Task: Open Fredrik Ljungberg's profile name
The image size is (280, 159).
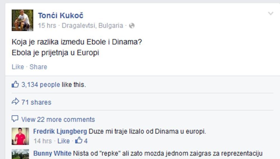Action: click(x=60, y=132)
